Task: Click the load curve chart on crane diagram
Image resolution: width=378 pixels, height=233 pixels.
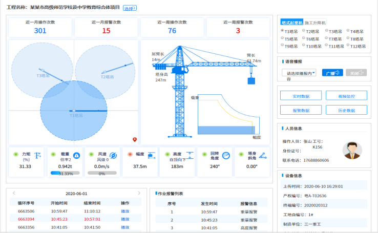Action: tap(228, 114)
